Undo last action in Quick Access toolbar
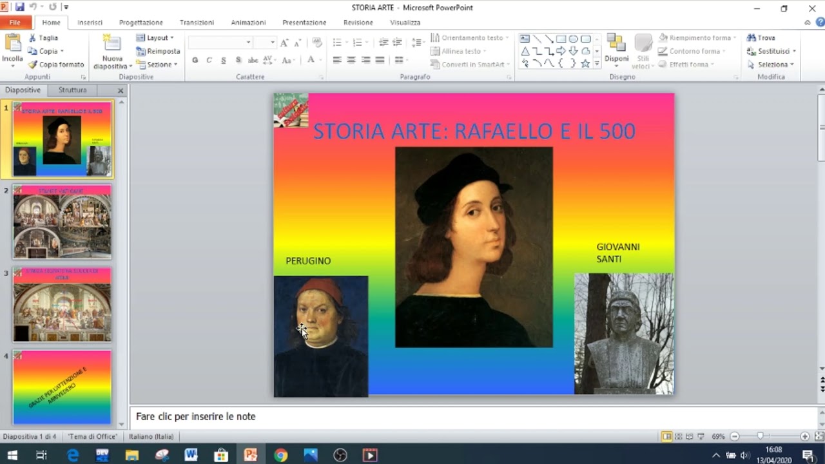 point(33,7)
